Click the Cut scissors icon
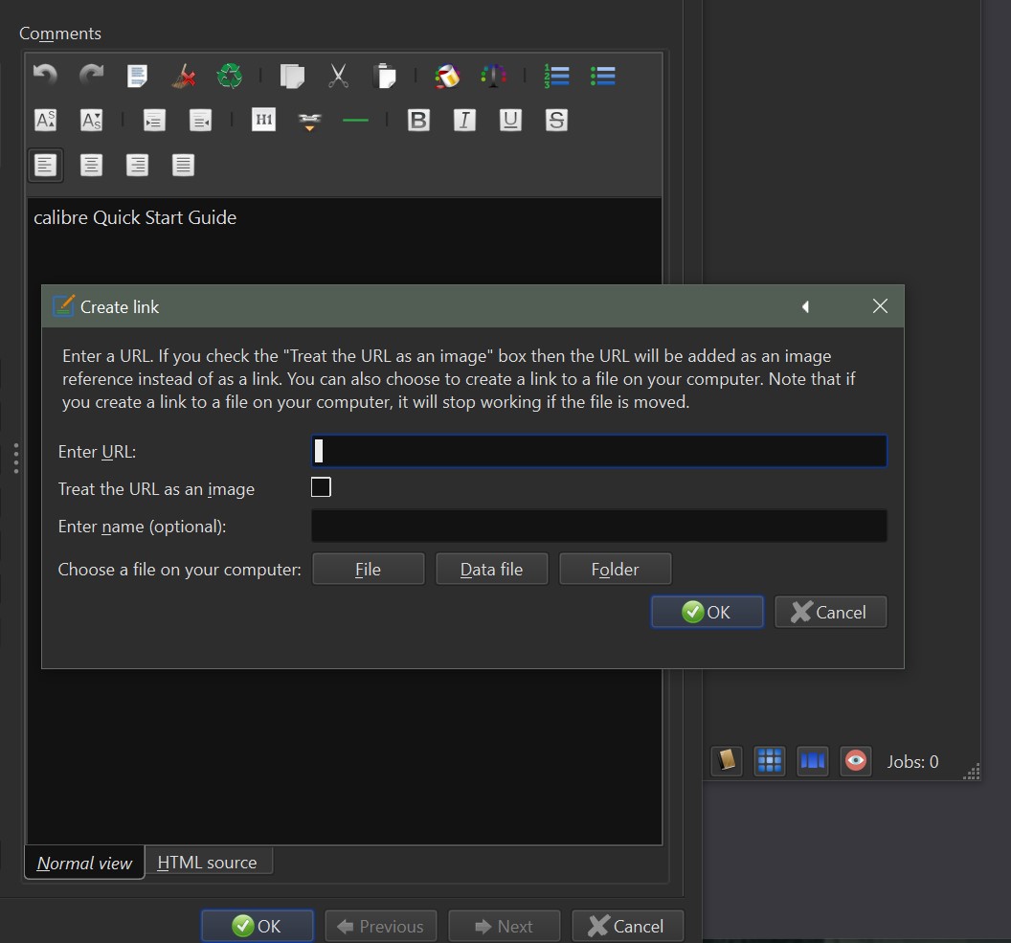 pyautogui.click(x=339, y=76)
